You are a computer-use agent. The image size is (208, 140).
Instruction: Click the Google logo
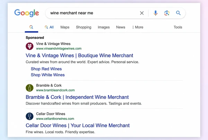[x=27, y=13]
